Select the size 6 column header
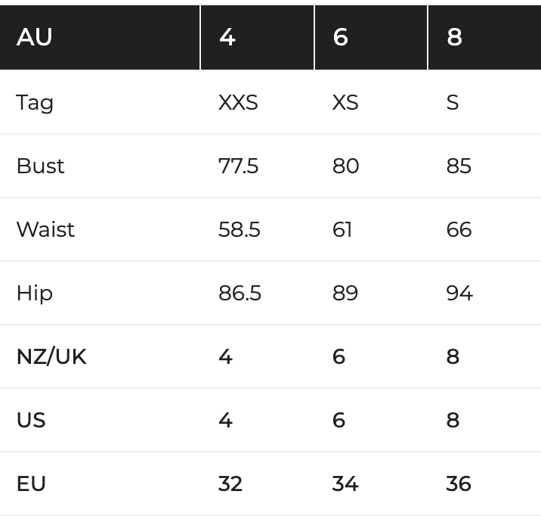 coord(371,37)
